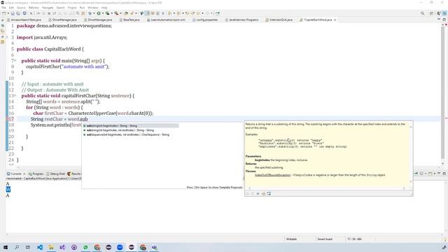Viewport: 448px width, 252px height.
Task: Collapse the capitalFirstChar method fold marker
Action: [15, 96]
